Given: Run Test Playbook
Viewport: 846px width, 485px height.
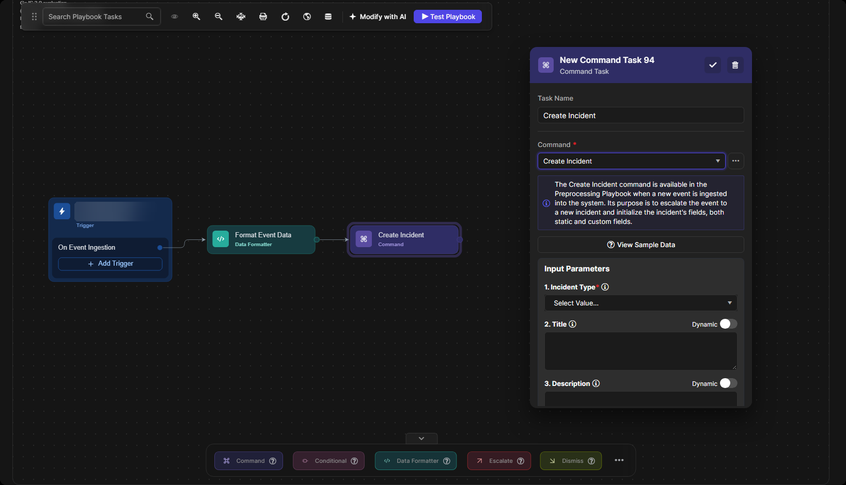Looking at the screenshot, I should 448,17.
